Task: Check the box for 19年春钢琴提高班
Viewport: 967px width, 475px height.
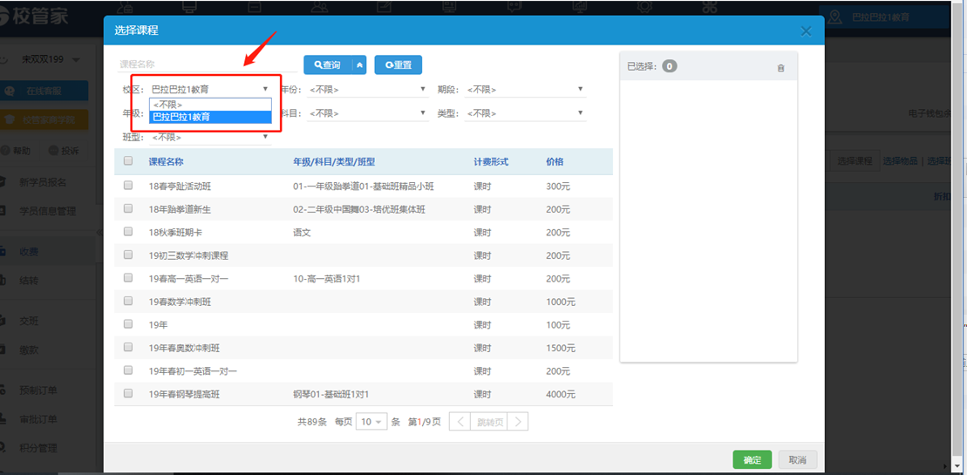Action: point(128,393)
